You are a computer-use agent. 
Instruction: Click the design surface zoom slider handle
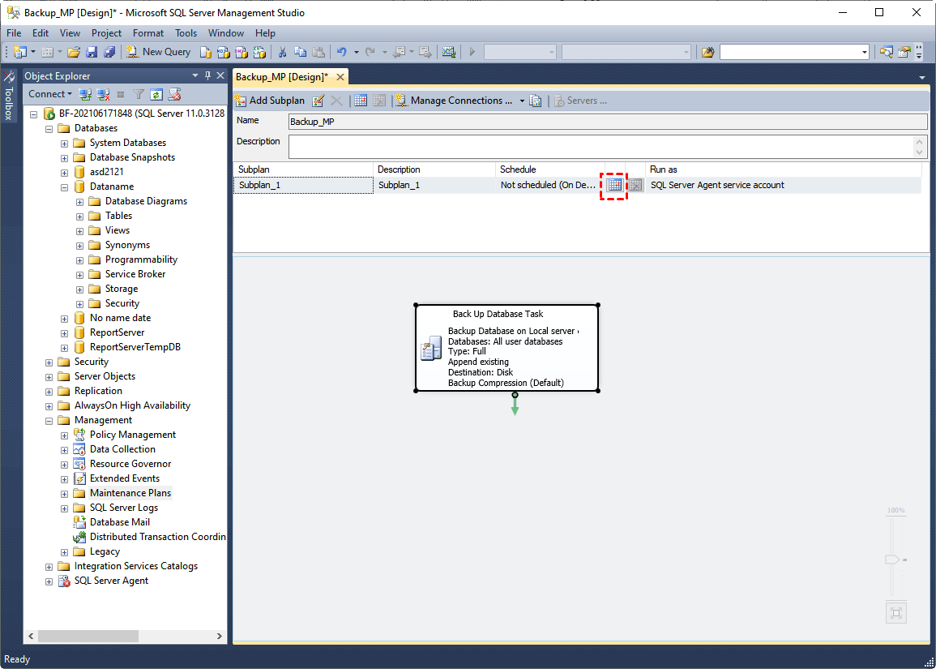tap(893, 560)
